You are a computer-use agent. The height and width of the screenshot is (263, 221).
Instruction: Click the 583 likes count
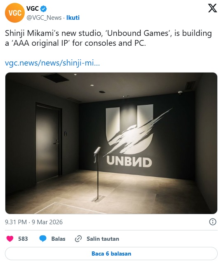tap(23, 239)
